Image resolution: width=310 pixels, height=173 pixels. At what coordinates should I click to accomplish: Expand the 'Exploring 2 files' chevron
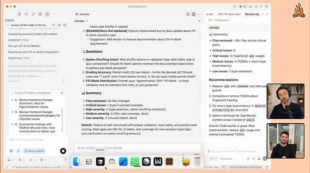[x=32, y=58]
